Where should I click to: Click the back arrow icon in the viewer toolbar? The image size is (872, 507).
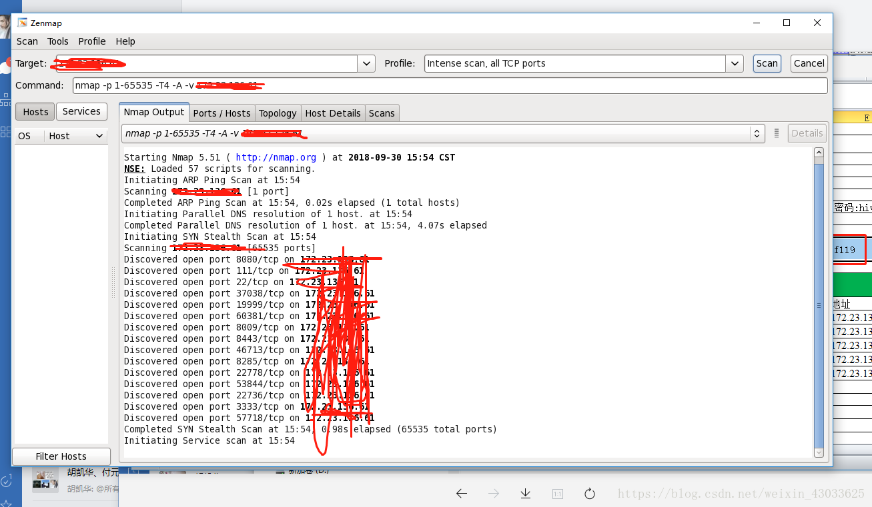pyautogui.click(x=461, y=493)
